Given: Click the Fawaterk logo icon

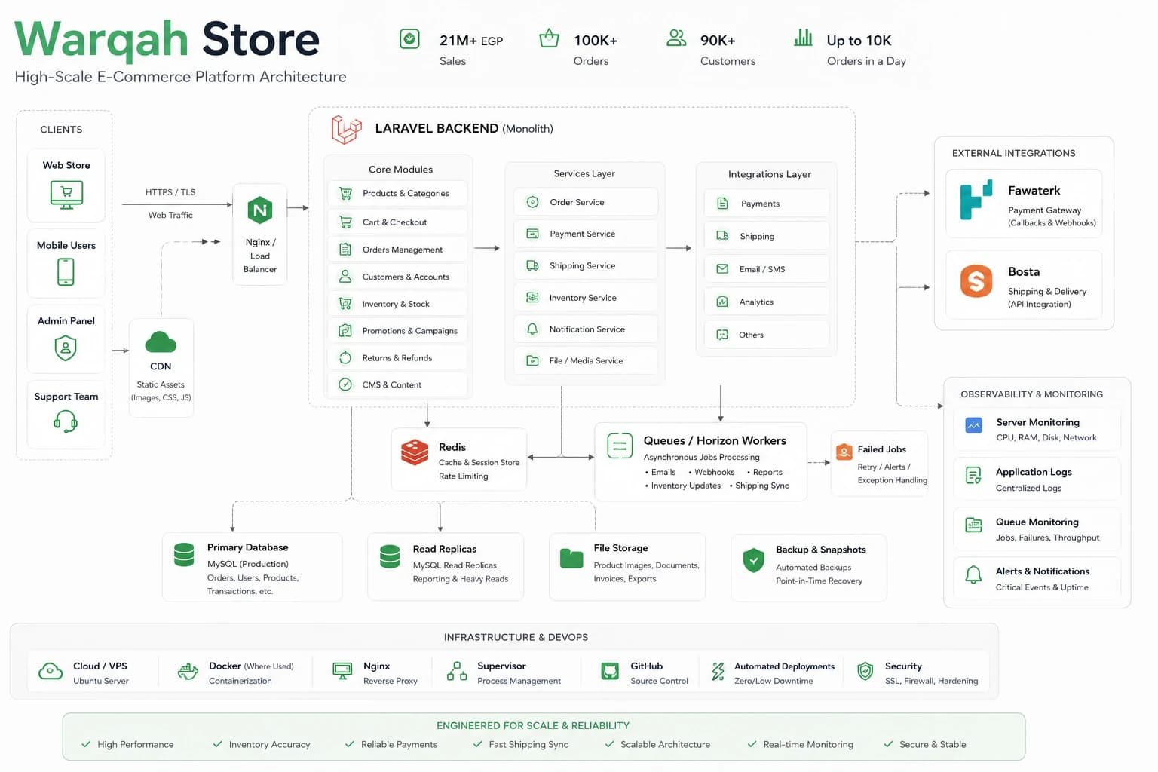Looking at the screenshot, I should coord(976,200).
